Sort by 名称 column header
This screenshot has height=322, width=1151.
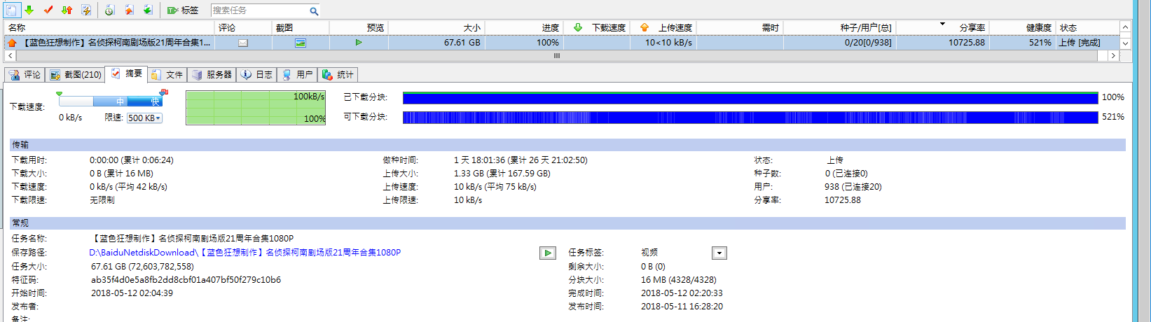[109, 27]
